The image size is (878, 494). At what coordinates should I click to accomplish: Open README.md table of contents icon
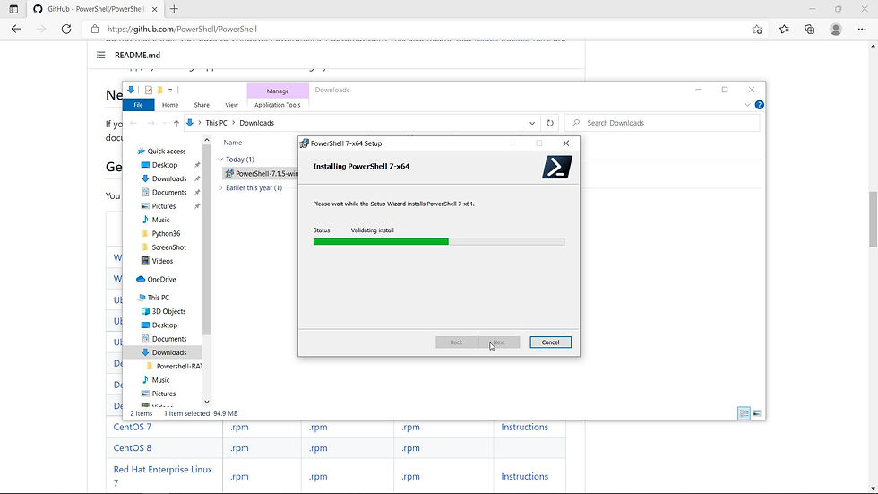[x=100, y=55]
